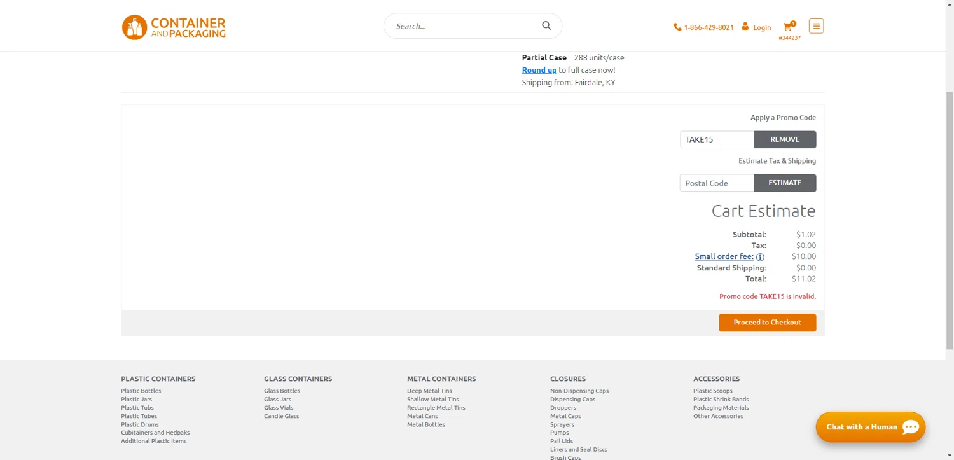The width and height of the screenshot is (954, 460).
Task: Click the promo code field containing TAKE15
Action: coord(717,139)
